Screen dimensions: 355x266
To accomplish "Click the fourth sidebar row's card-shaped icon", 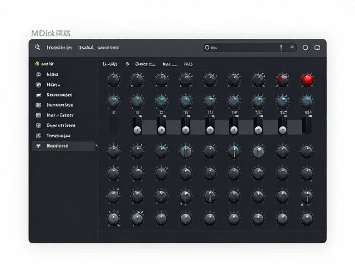I will point(38,95).
